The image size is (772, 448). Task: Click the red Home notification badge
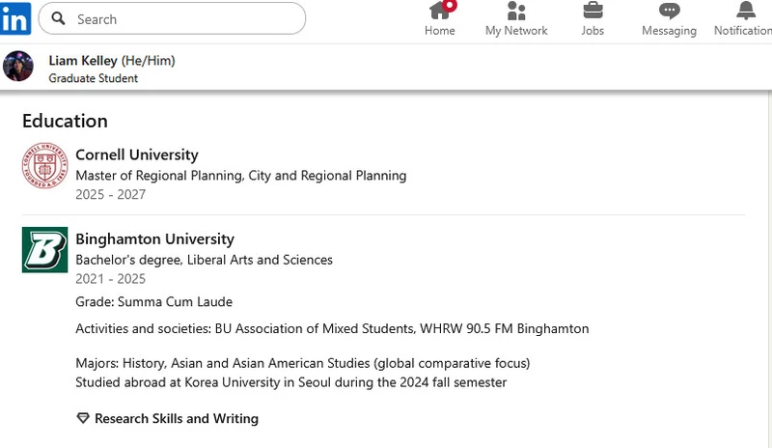click(x=449, y=6)
